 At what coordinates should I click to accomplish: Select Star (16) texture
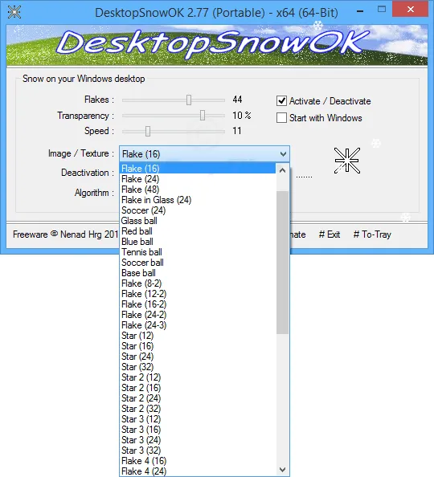[x=198, y=346]
